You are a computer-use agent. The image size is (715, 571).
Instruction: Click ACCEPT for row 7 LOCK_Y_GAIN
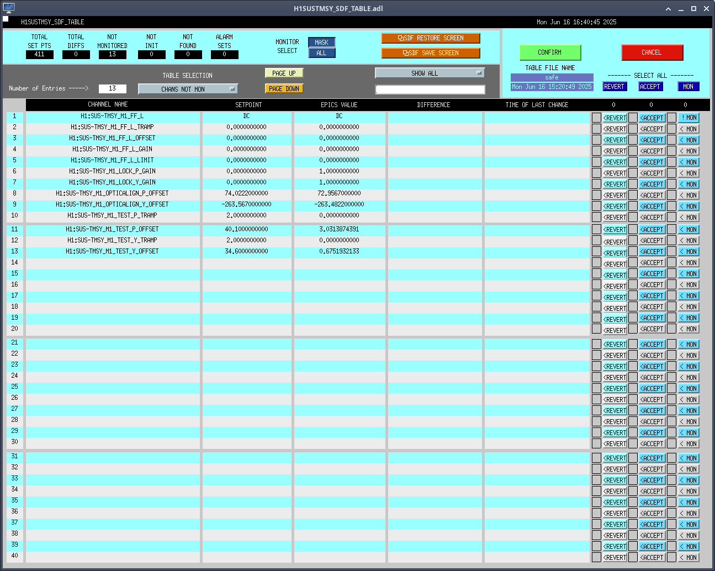coord(652,184)
